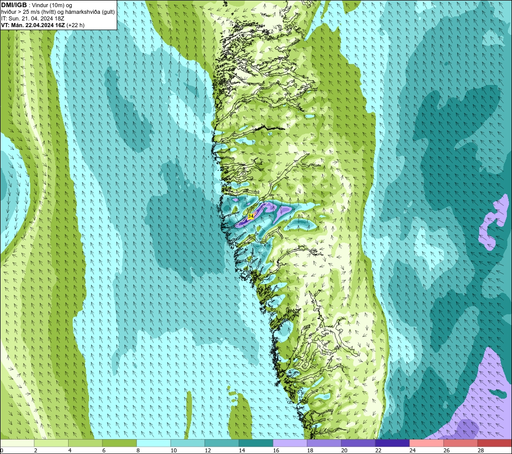The height and width of the screenshot is (454, 512).
Task: Click the light lavender 16-18 m/s swatch
Action: 290,443
